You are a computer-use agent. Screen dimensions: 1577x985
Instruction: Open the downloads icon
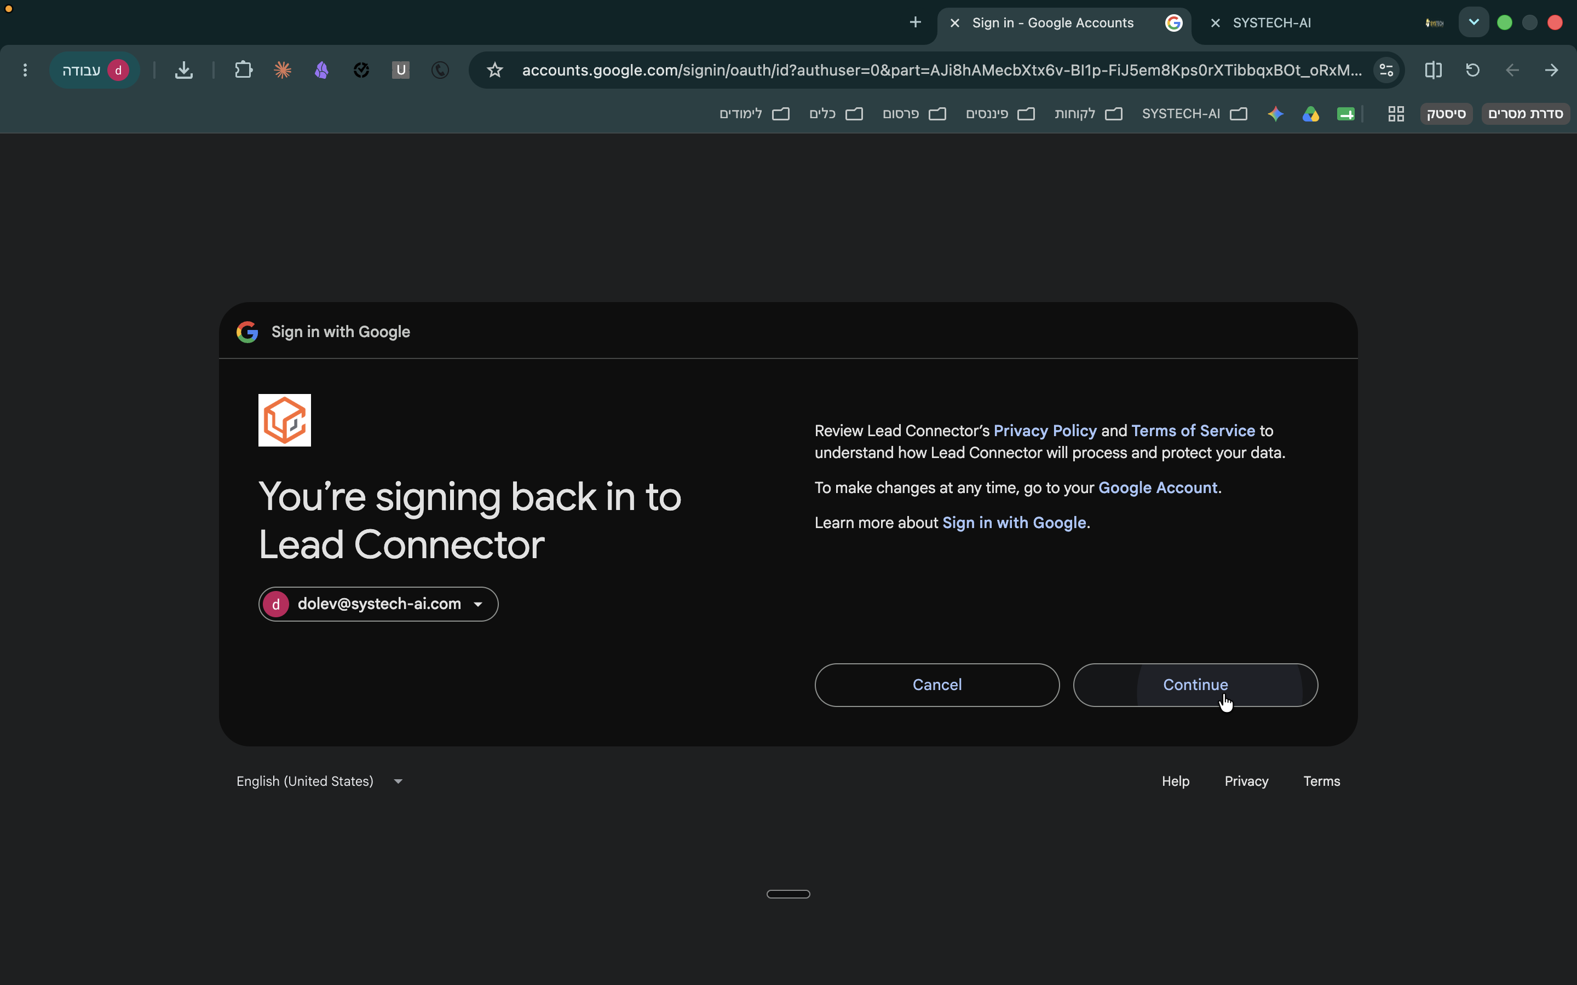(184, 69)
